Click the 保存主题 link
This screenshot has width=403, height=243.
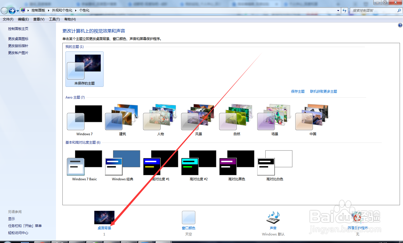point(298,92)
